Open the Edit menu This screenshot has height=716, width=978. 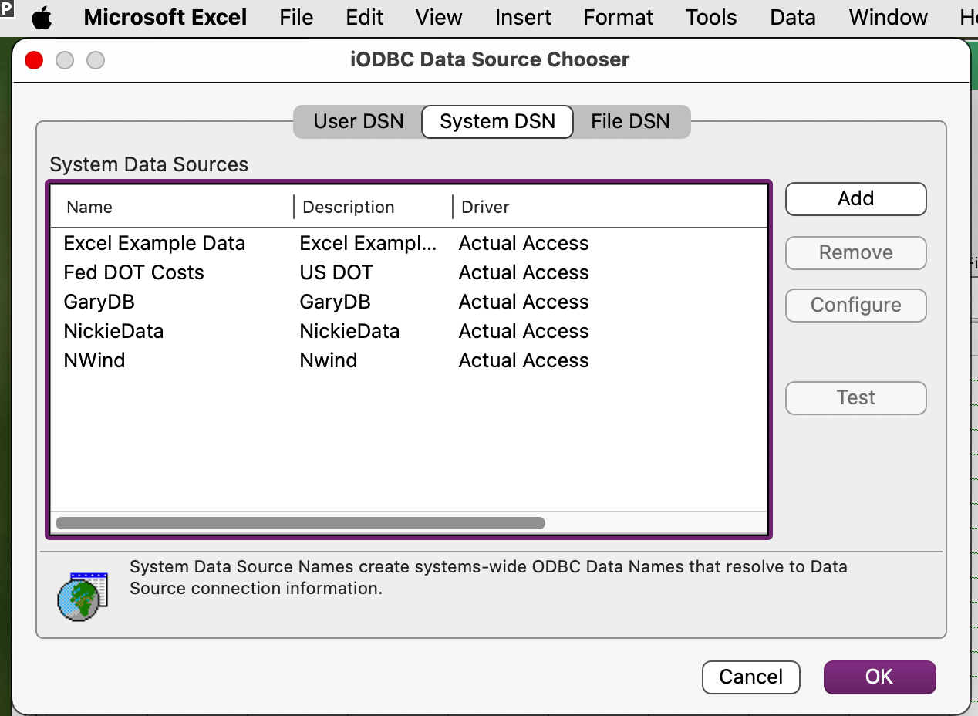point(365,17)
